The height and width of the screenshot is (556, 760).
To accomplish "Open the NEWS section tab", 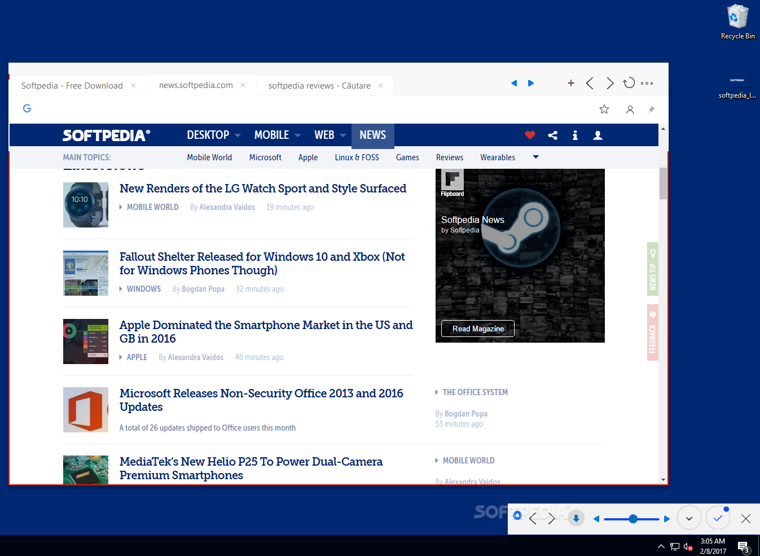I will coord(373,135).
